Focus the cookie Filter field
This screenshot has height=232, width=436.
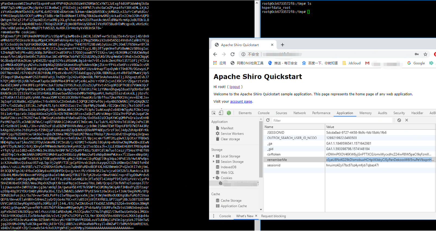pos(333,120)
